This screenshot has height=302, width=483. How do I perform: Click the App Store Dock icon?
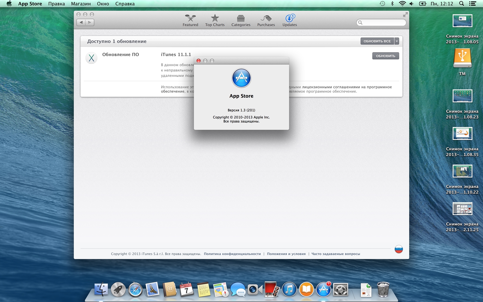pyautogui.click(x=323, y=290)
